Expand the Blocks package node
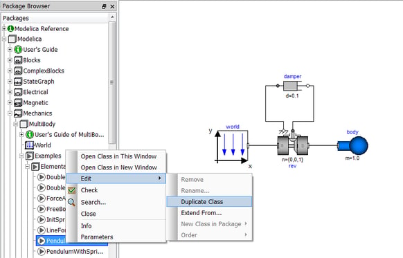Image resolution: width=403 pixels, height=258 pixels. coord(10,60)
